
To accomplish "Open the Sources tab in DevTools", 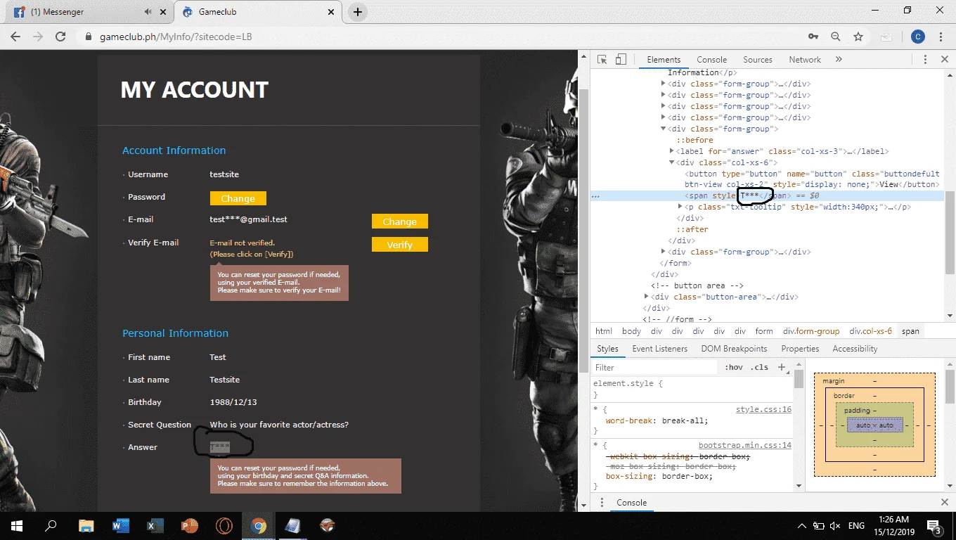I will click(758, 60).
